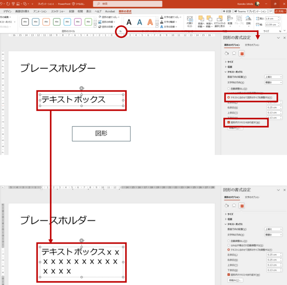287x285 pixels.
Task: Open the オブジェクトの選択と表示 selection pane icon
Action: (x=220, y=21)
